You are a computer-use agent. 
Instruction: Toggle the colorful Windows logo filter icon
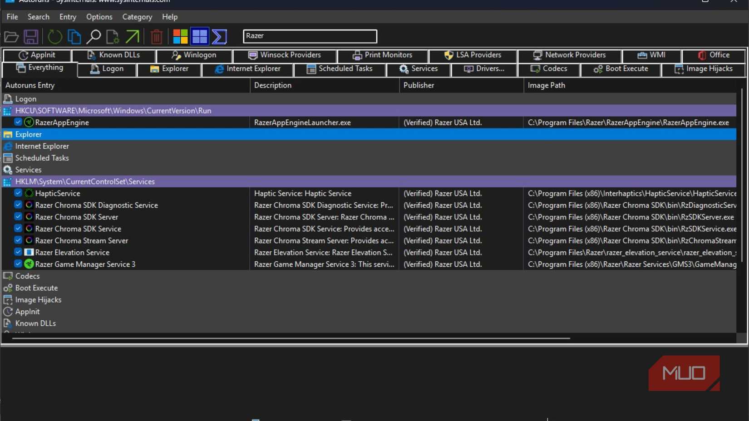point(180,37)
